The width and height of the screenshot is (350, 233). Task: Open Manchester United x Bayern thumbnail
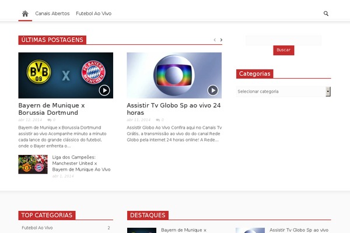pyautogui.click(x=33, y=164)
